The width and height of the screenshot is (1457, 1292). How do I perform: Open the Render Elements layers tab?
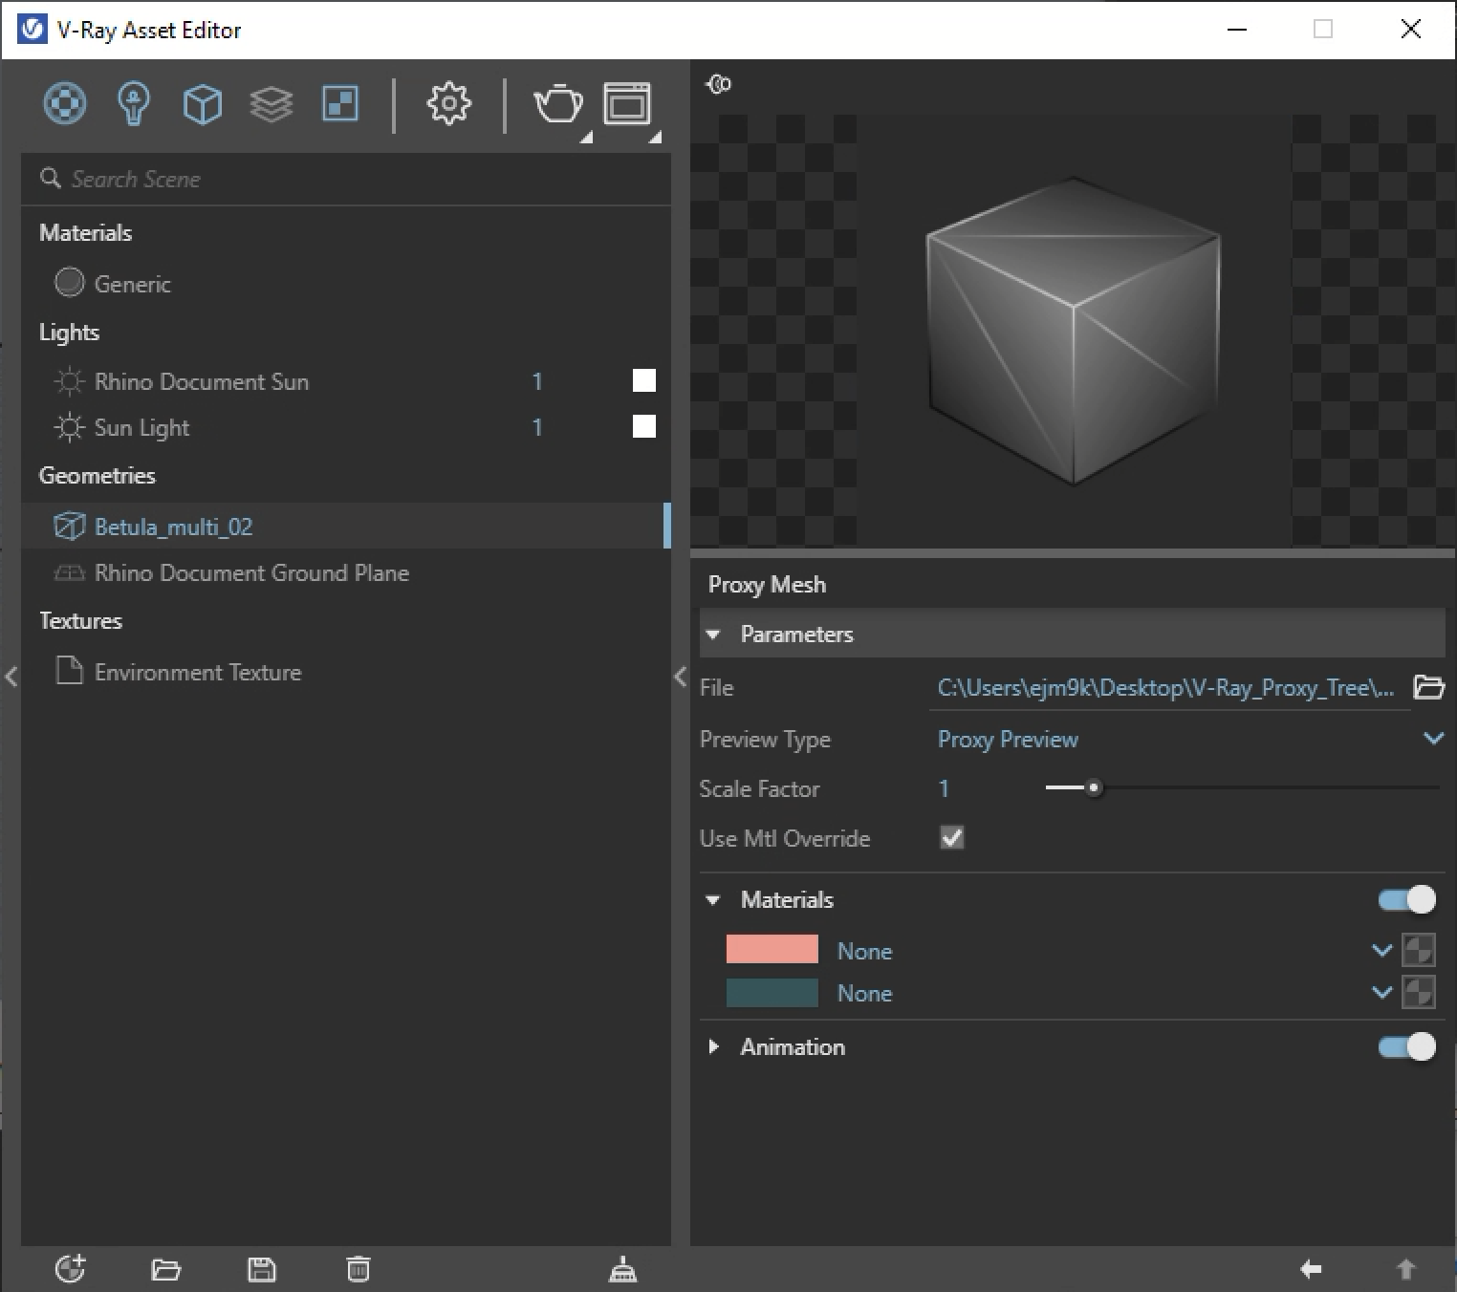(x=272, y=103)
